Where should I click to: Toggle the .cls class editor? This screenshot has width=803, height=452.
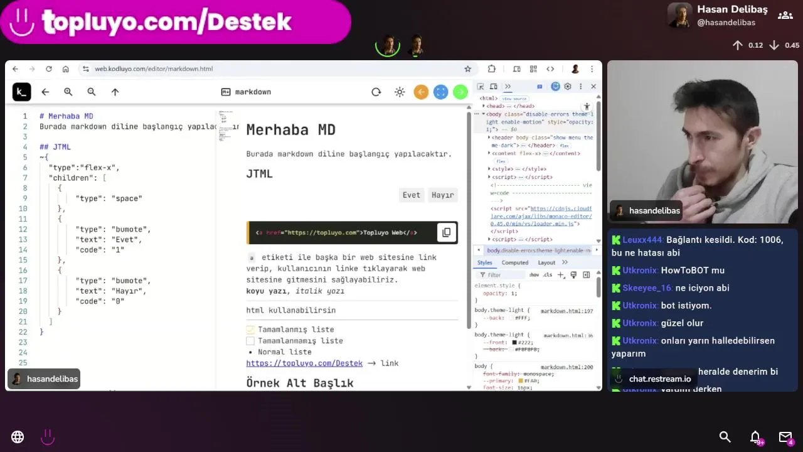coord(548,275)
